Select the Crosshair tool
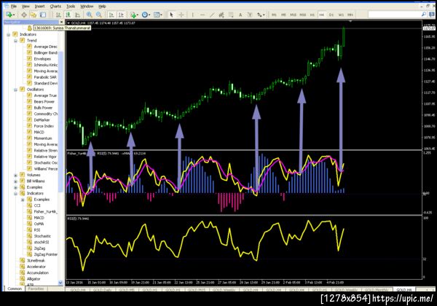This screenshot has width=437, height=306. pyautogui.click(x=181, y=15)
